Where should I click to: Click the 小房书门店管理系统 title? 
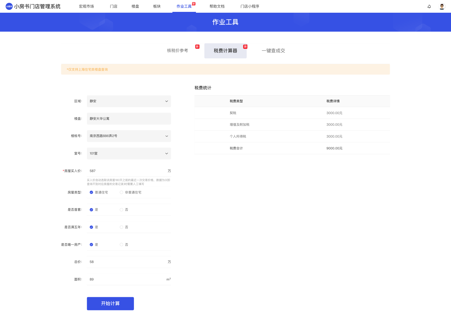pos(37,6)
